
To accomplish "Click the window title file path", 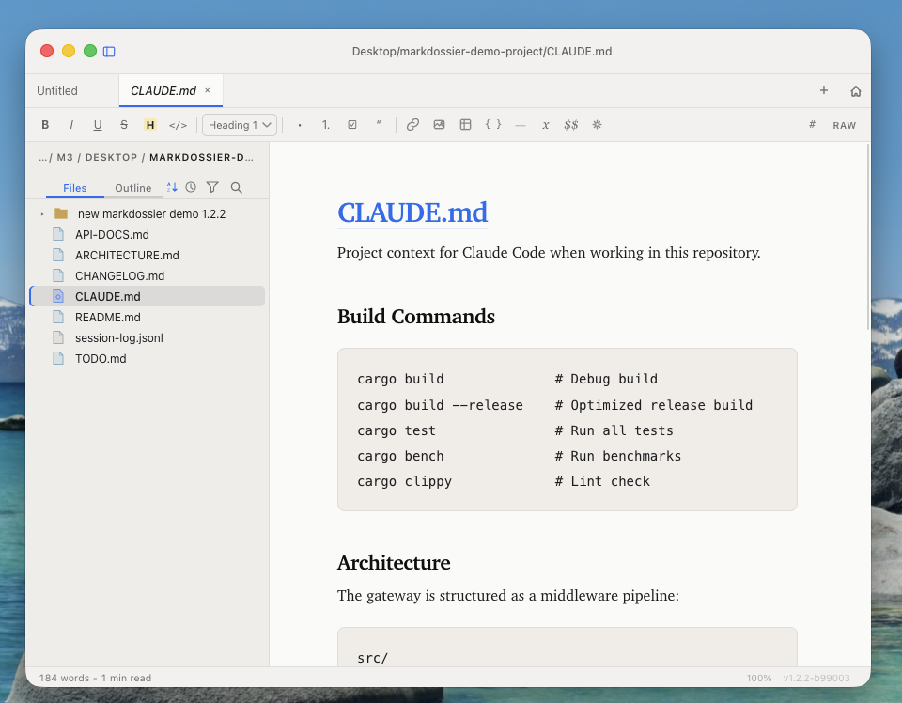I will (x=481, y=51).
